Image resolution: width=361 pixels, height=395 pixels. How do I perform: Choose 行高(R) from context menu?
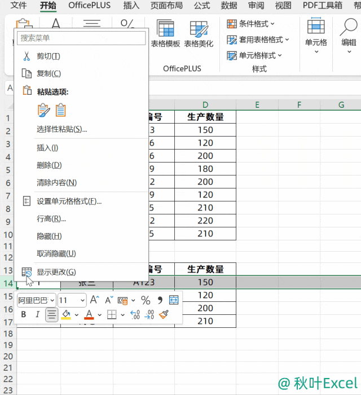pyautogui.click(x=51, y=219)
